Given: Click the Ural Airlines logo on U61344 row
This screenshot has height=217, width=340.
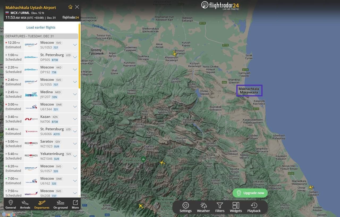Looking at the screenshot, I should (31, 107).
